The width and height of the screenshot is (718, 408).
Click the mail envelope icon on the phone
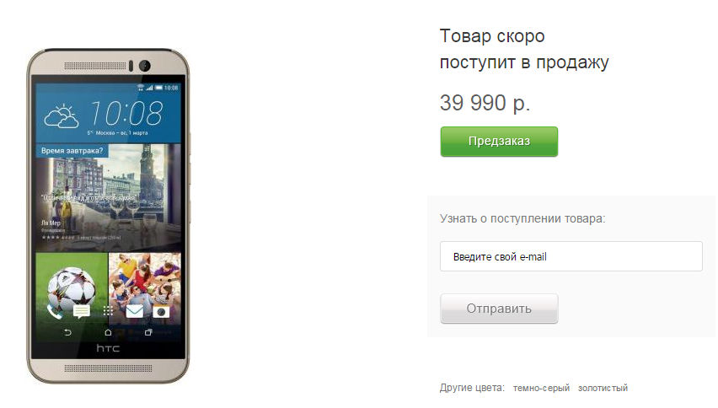(135, 311)
